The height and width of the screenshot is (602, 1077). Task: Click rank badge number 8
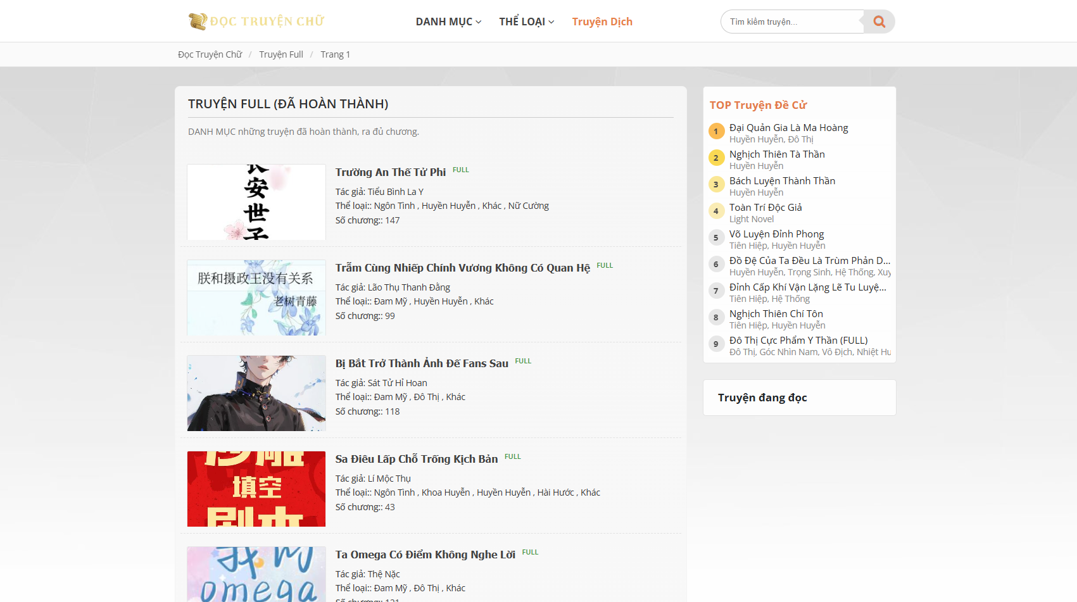coord(716,318)
